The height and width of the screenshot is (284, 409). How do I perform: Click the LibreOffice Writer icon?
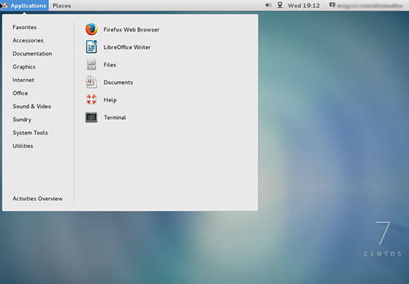pyautogui.click(x=91, y=47)
